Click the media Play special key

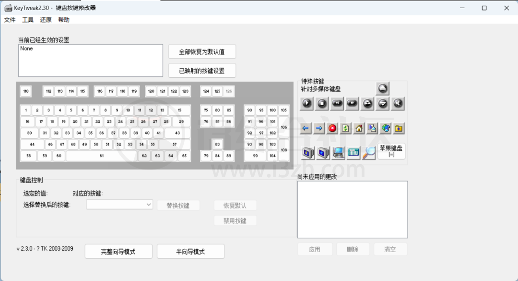point(306,103)
